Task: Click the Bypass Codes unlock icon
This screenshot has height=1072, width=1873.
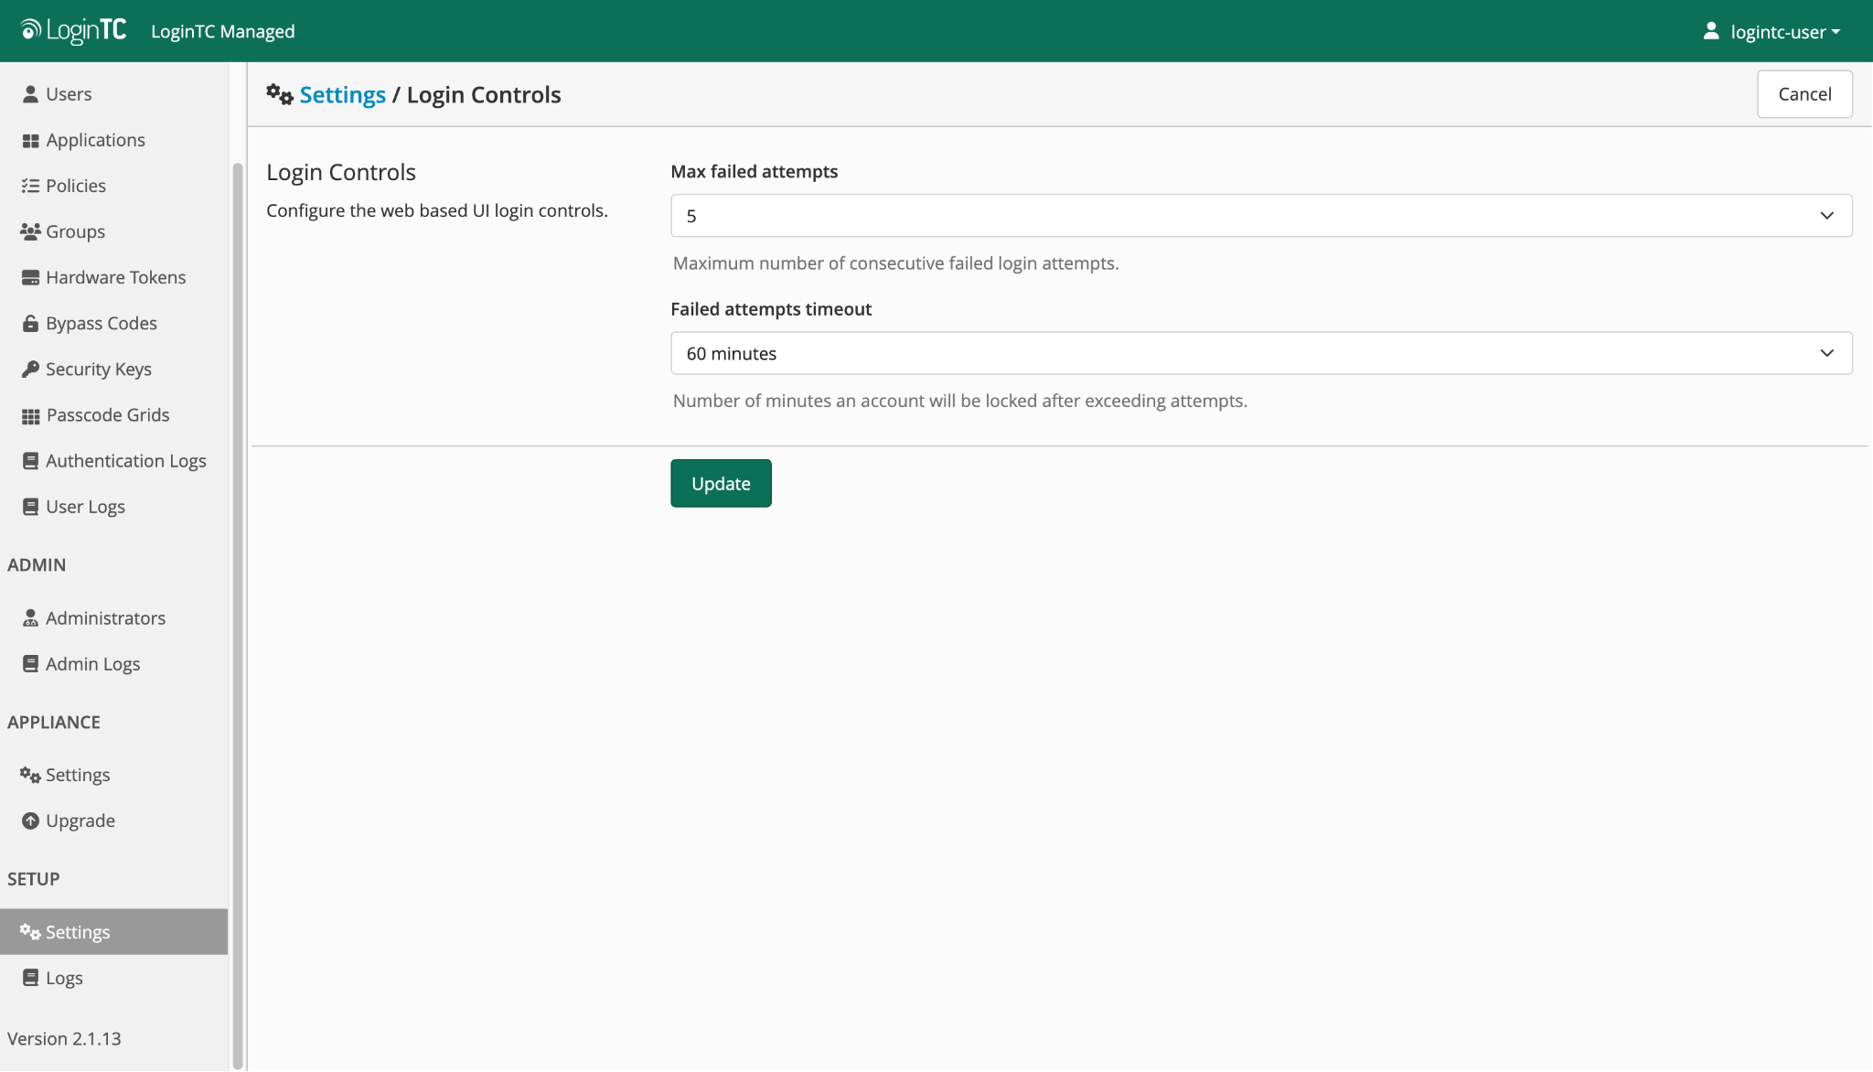Action: 30,323
